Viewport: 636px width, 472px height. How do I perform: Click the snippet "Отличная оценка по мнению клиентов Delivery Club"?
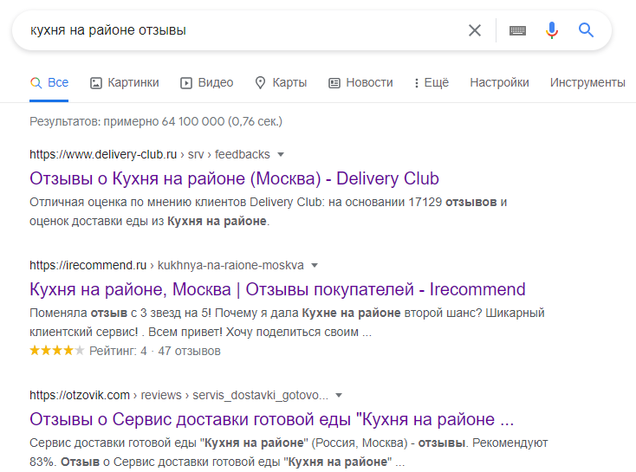268,211
